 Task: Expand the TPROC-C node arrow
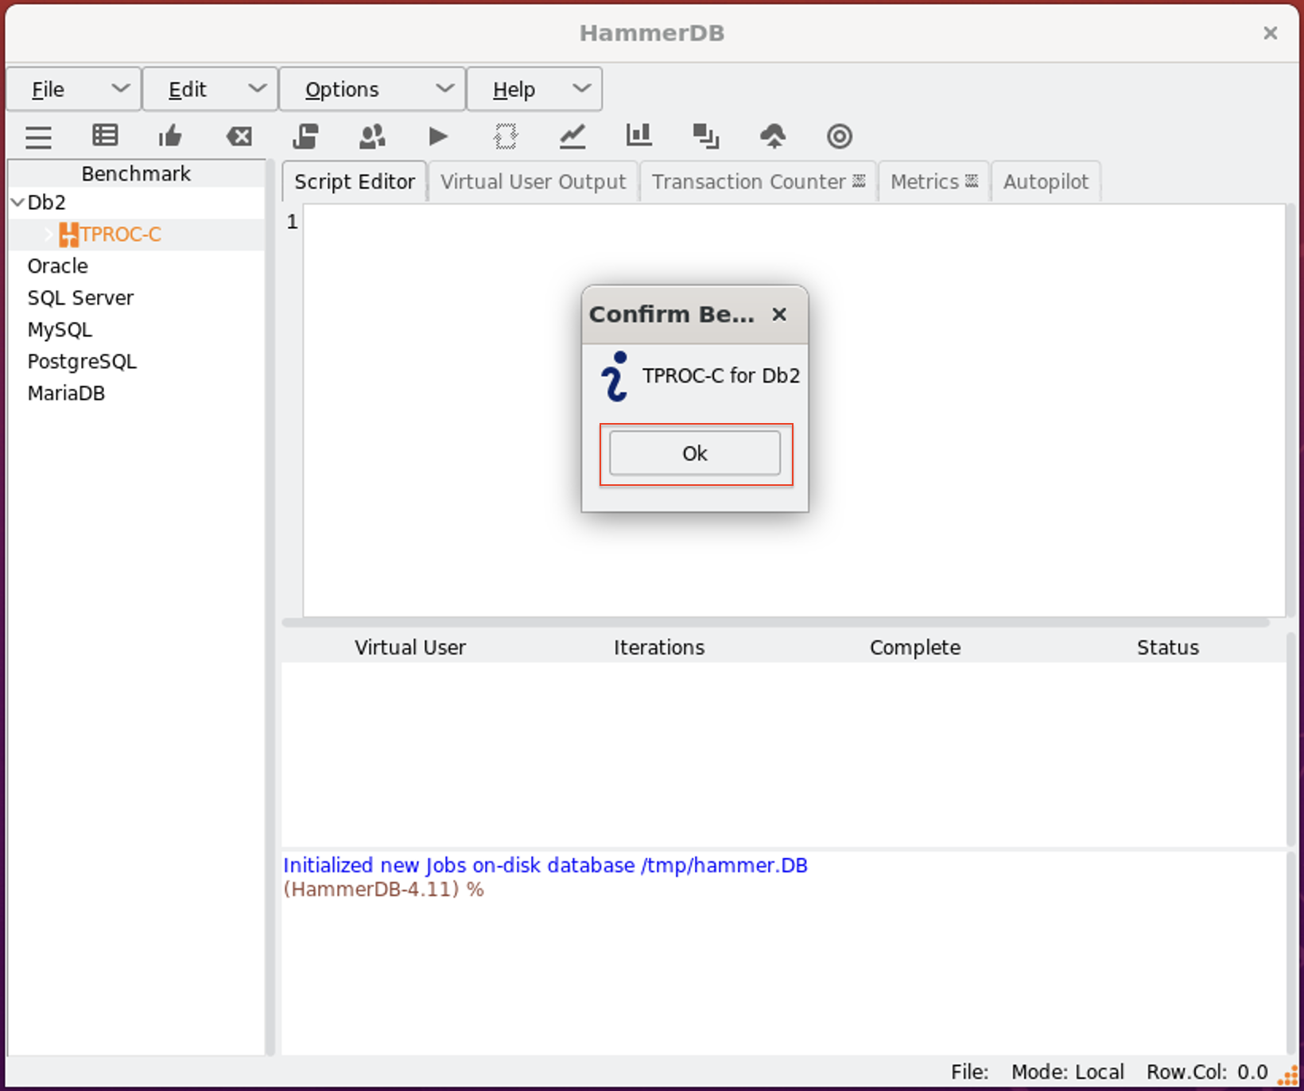tap(49, 235)
